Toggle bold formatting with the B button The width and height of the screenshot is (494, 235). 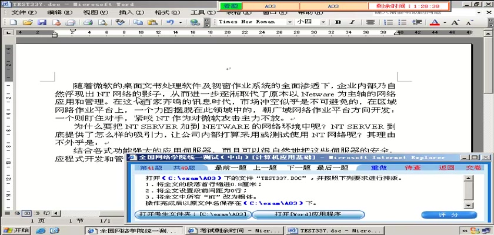point(338,22)
